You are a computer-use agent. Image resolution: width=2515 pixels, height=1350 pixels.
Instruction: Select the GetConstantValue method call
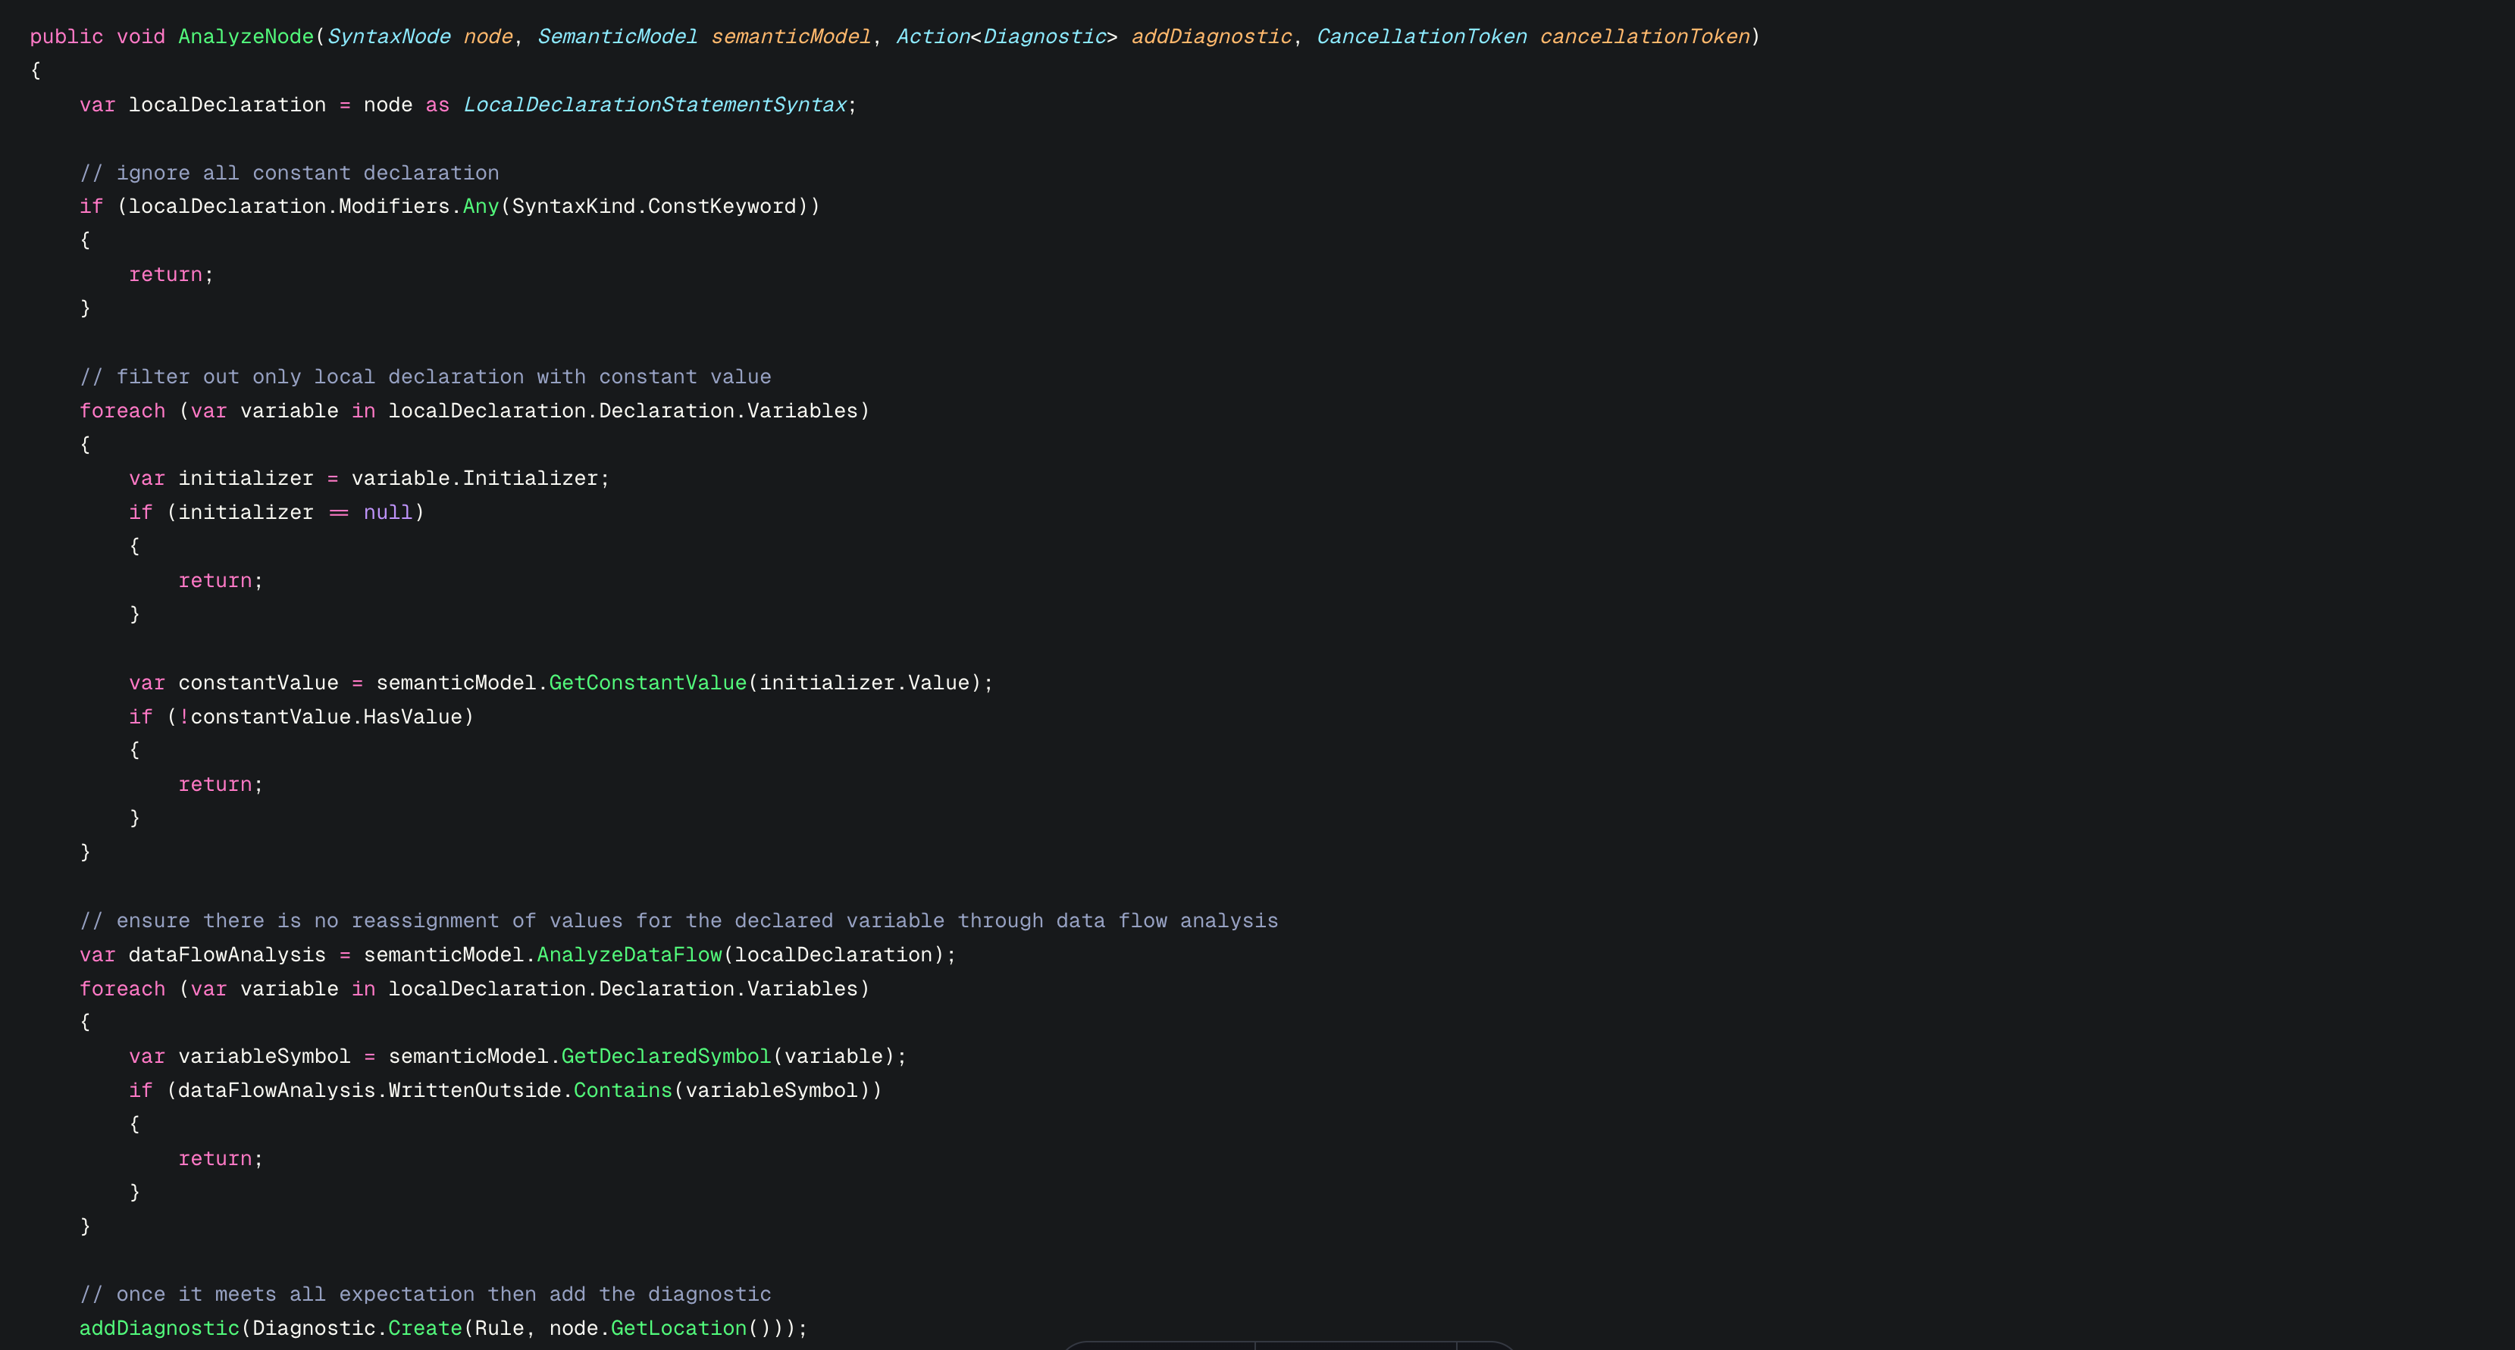coord(647,683)
